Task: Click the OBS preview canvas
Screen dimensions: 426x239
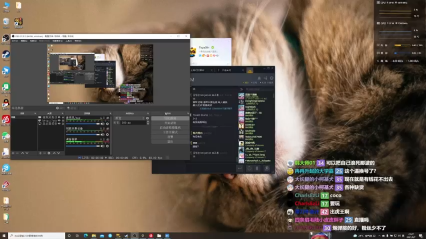Action: click(x=100, y=74)
